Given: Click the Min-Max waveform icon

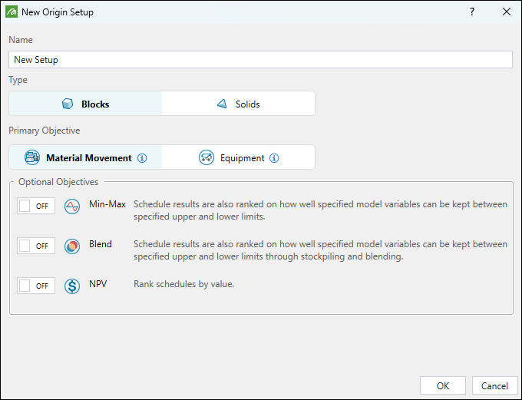Looking at the screenshot, I should (72, 206).
